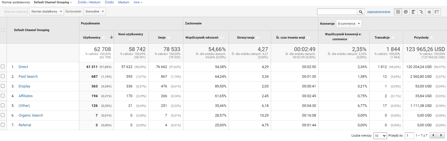Sort by the Nowi użytkownicy column header
The image size is (447, 141).
[x=131, y=34]
